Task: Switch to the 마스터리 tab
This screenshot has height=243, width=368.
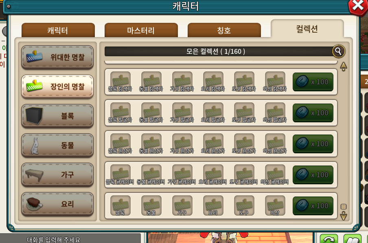Action: click(141, 30)
